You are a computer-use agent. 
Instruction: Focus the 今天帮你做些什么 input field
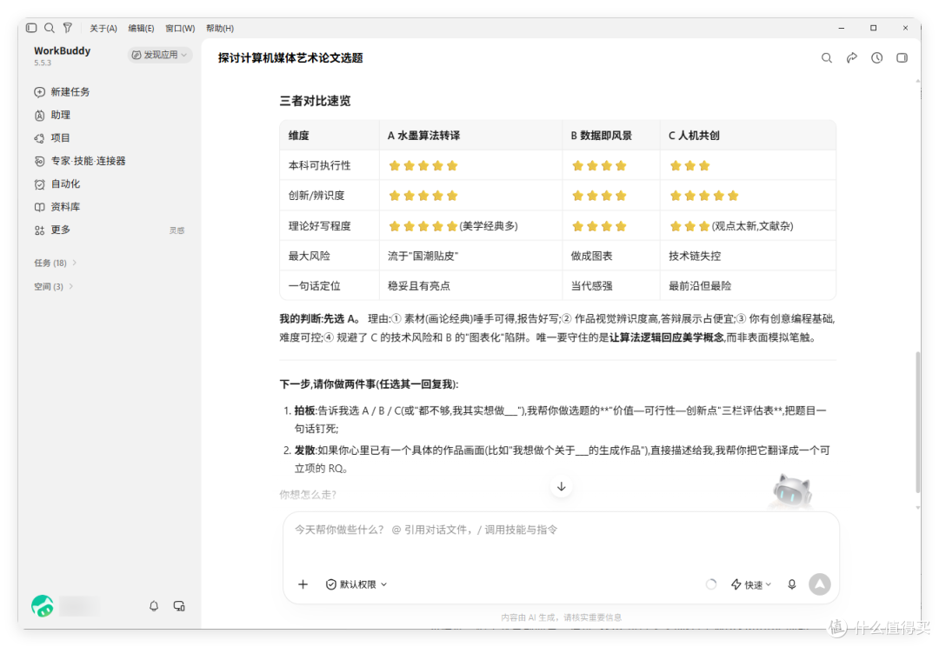[561, 530]
